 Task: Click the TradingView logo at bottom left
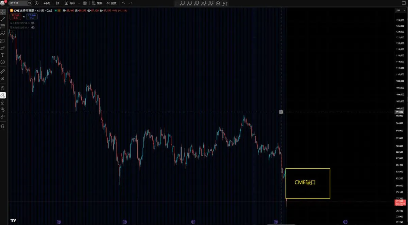coord(13,220)
